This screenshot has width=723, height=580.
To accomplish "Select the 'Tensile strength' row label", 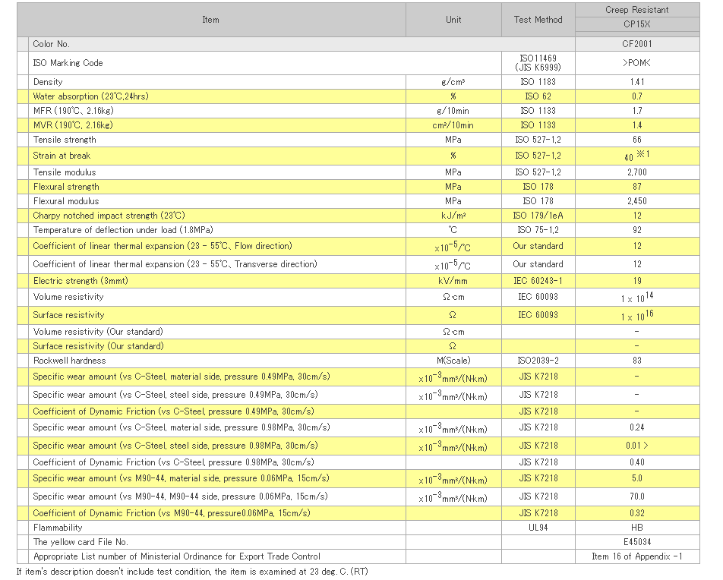I will coord(65,140).
